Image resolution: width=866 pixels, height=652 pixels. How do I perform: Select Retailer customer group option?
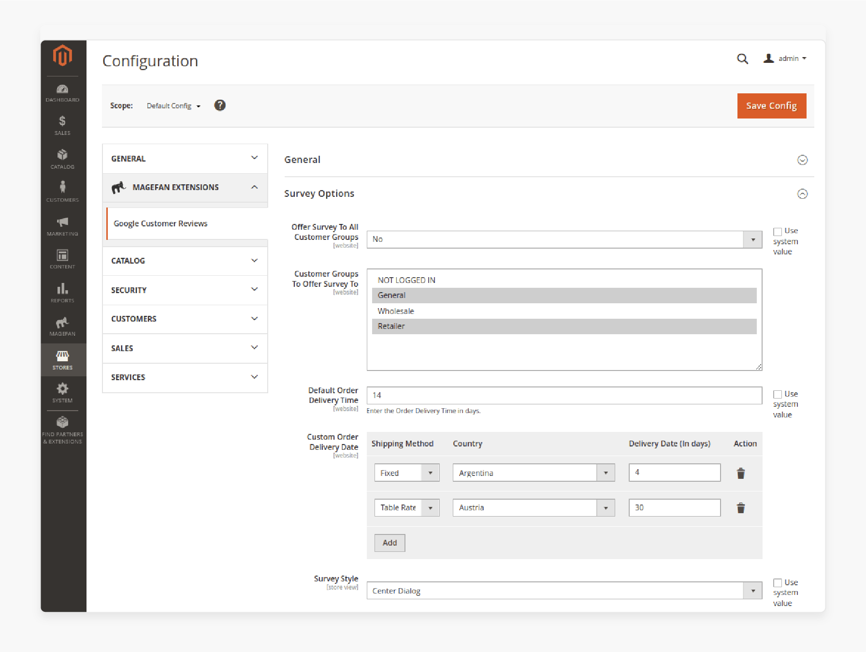564,326
